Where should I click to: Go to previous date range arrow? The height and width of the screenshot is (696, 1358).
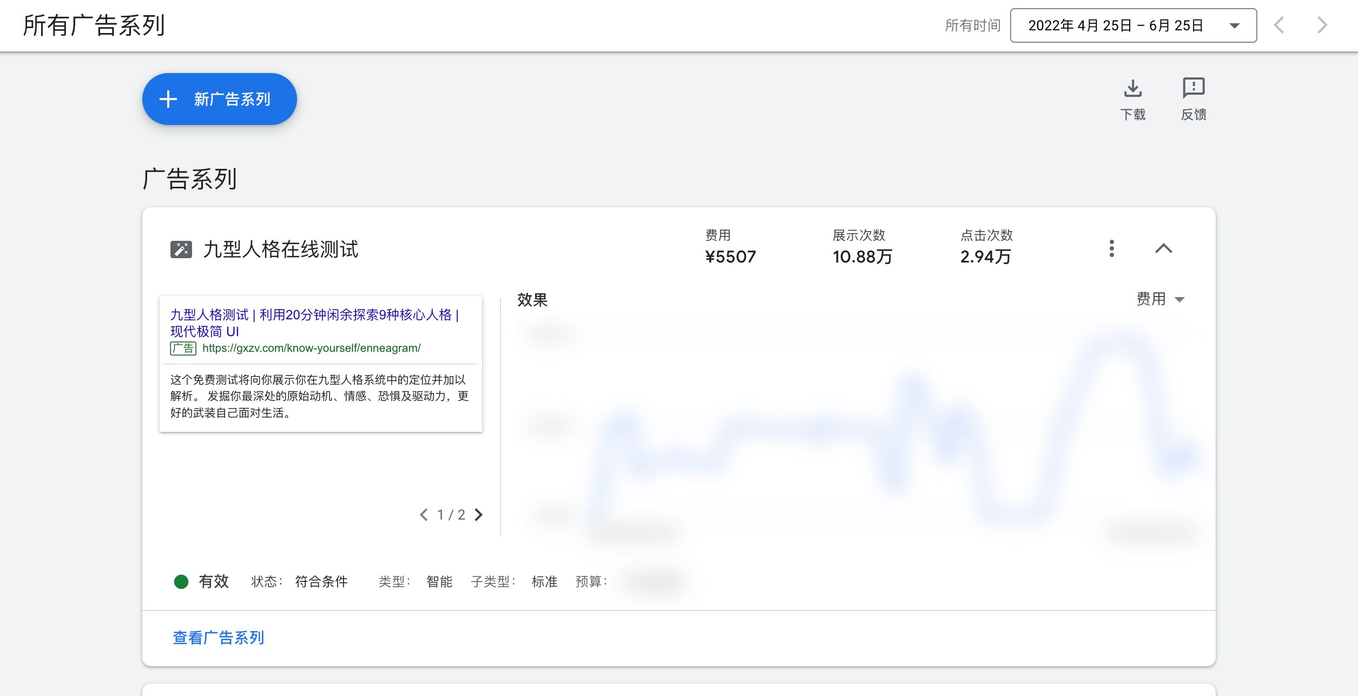(x=1279, y=25)
